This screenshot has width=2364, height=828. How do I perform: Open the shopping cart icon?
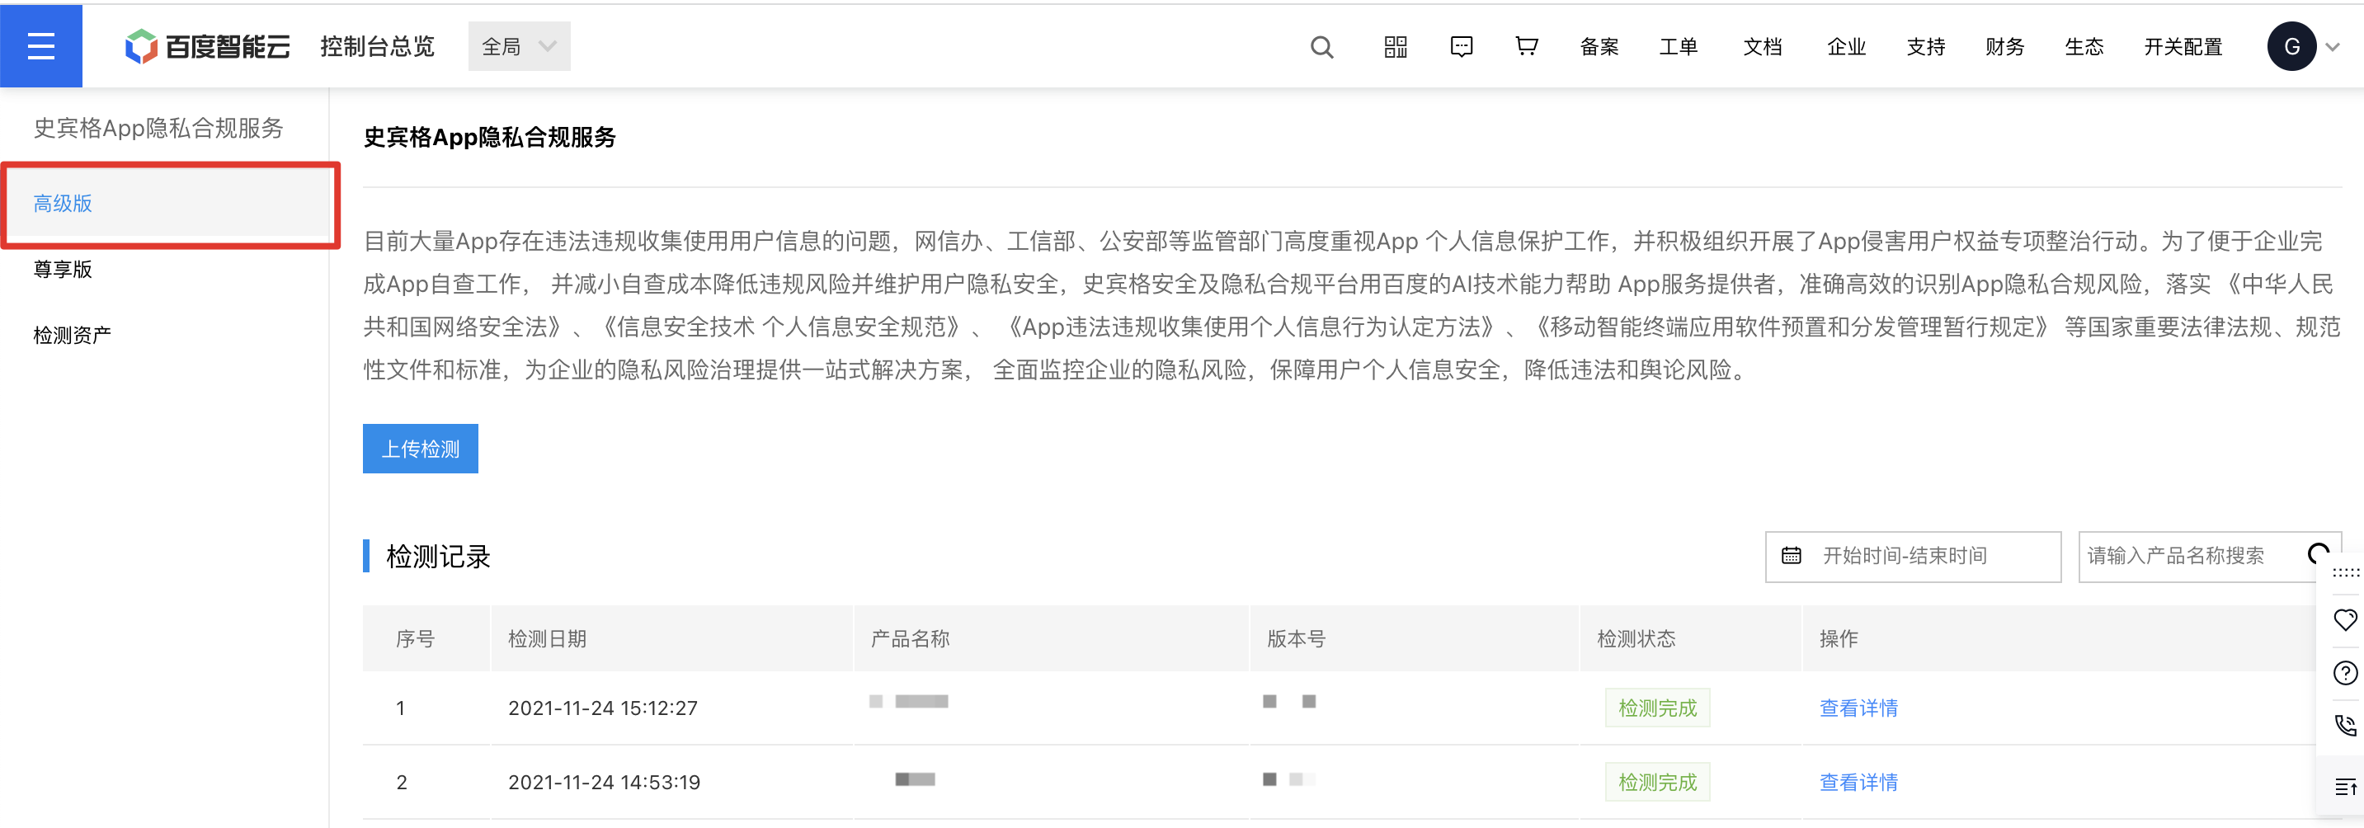[1526, 47]
